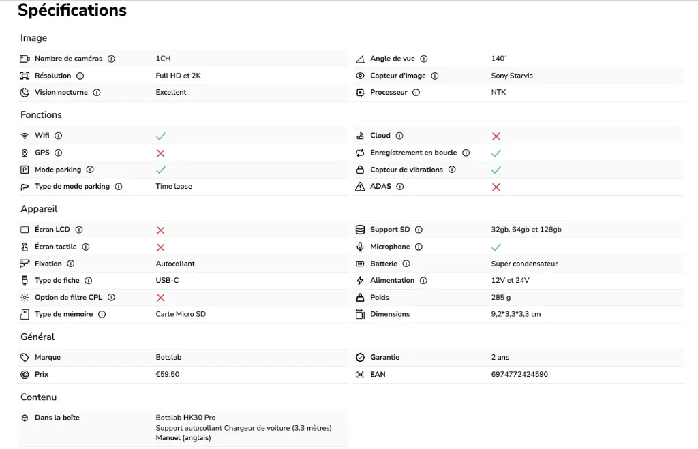Screen dimensions: 698x449
Task: Open info for Capteur de vibrations
Action: (x=452, y=170)
